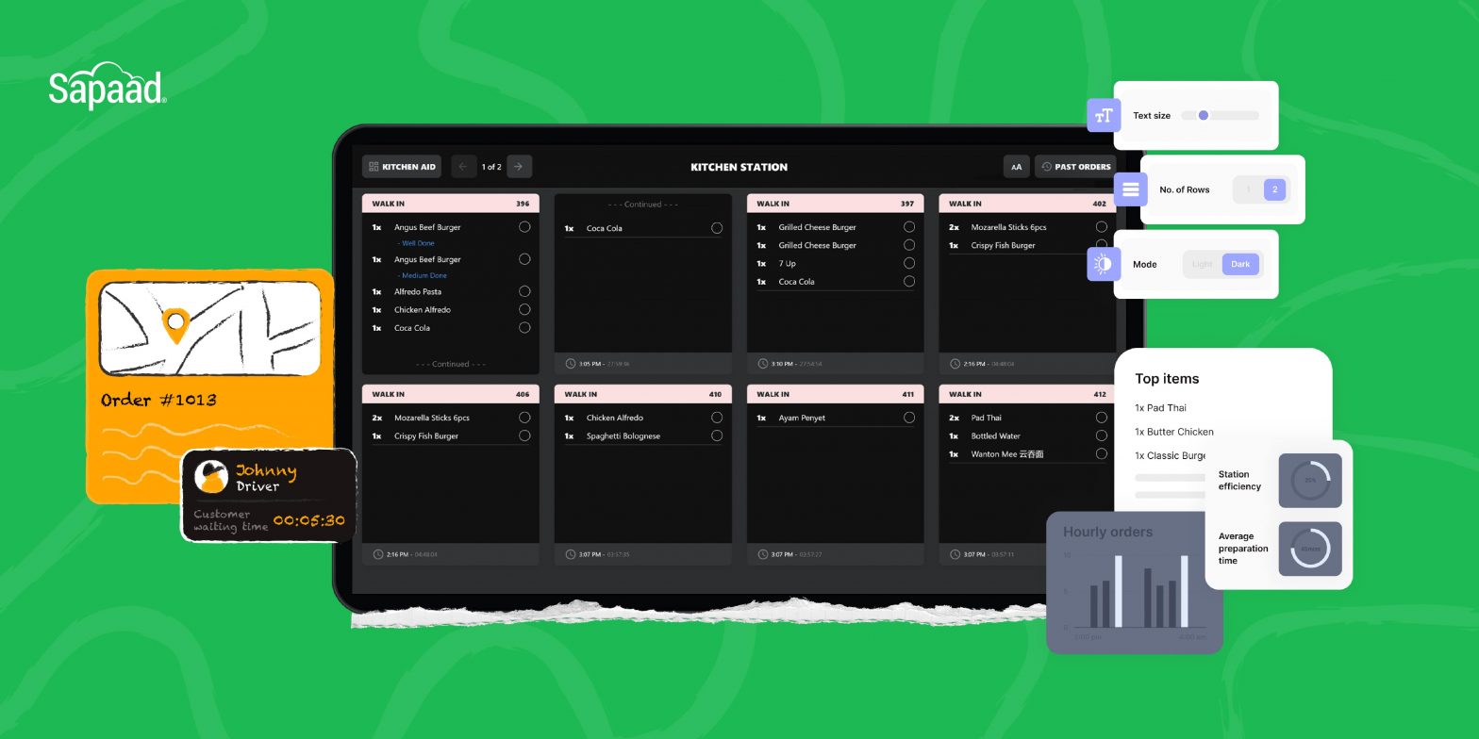The height and width of the screenshot is (739, 1479).
Task: Click the clock icon in order 410 footer
Action: click(x=570, y=554)
